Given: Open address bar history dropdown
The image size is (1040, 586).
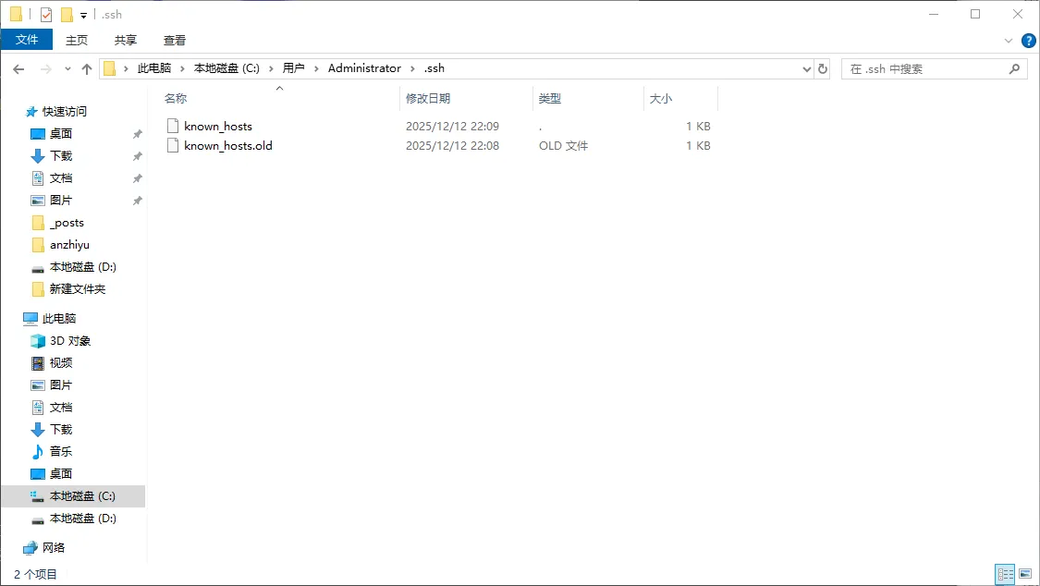Looking at the screenshot, I should click(x=805, y=69).
